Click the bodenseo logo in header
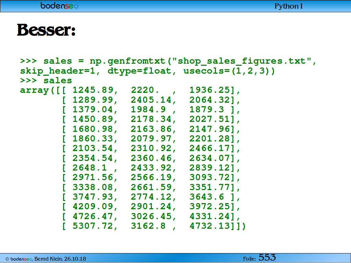Image resolution: width=351 pixels, height=263 pixels. 60,5
